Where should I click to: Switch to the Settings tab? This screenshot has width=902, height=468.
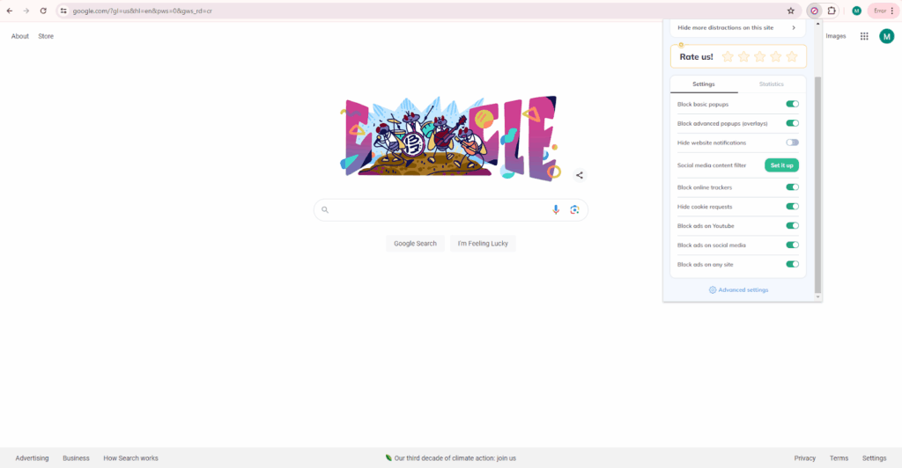click(704, 84)
